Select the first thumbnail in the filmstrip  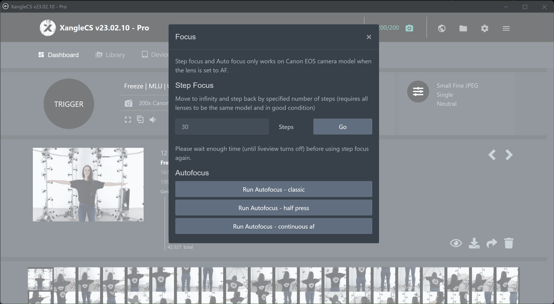point(40,279)
